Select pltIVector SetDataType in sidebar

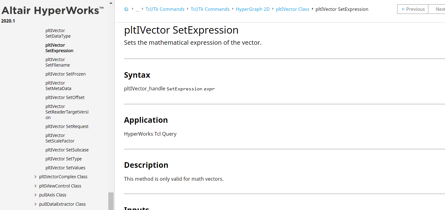coord(58,33)
